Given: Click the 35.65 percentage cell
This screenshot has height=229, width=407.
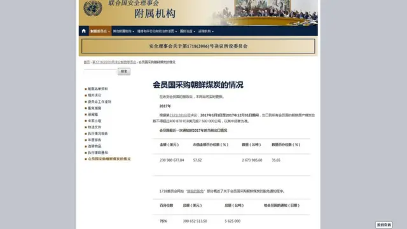Looking at the screenshot, I should coord(276,160).
